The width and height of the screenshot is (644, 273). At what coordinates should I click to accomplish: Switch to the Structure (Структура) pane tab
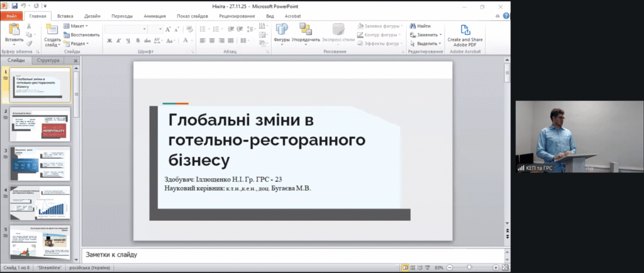(x=48, y=61)
